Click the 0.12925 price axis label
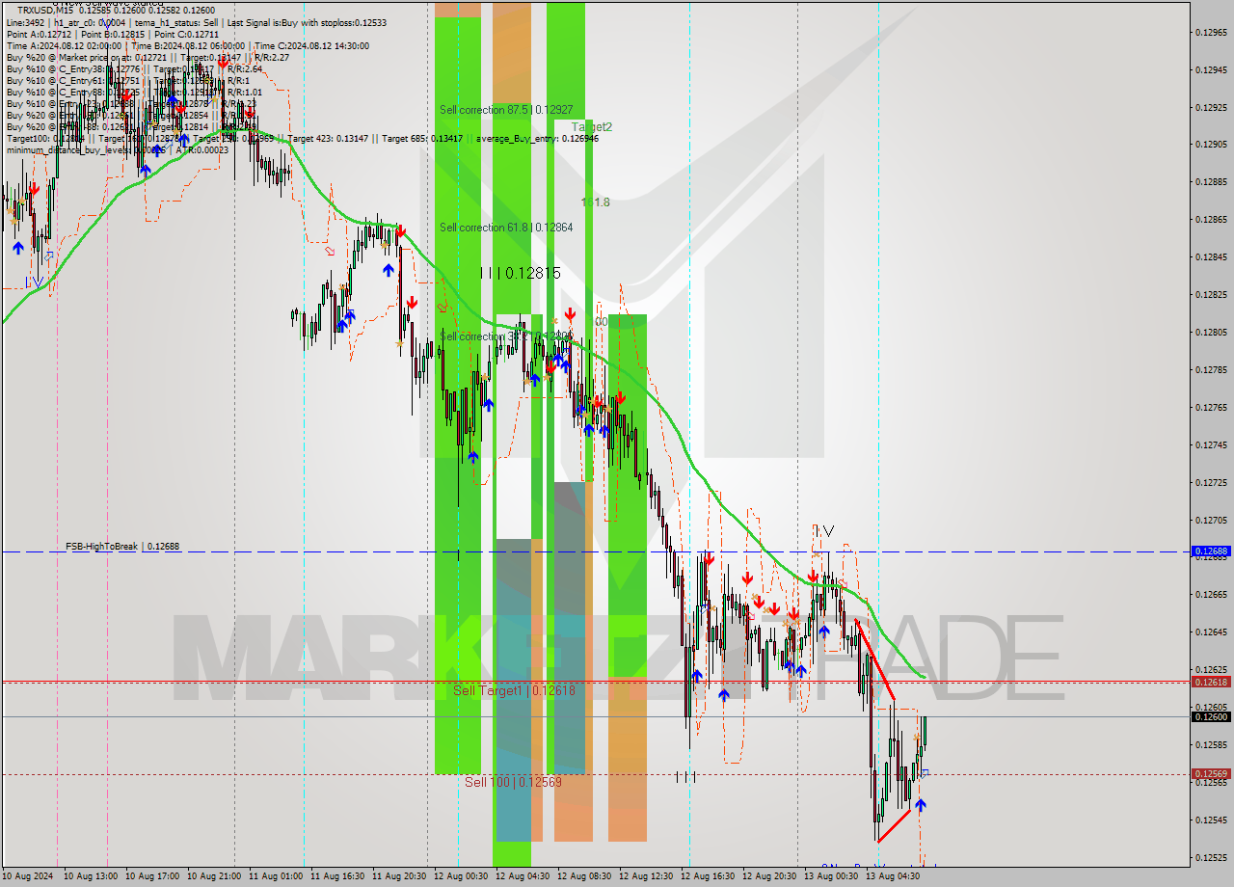Screen dimensions: 1234x887 pyautogui.click(x=1211, y=107)
